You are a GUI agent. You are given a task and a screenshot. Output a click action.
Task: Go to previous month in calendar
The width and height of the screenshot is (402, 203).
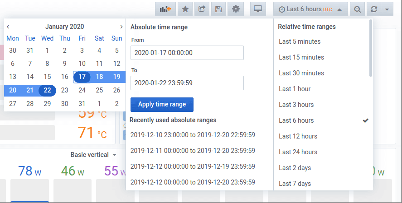(8, 27)
